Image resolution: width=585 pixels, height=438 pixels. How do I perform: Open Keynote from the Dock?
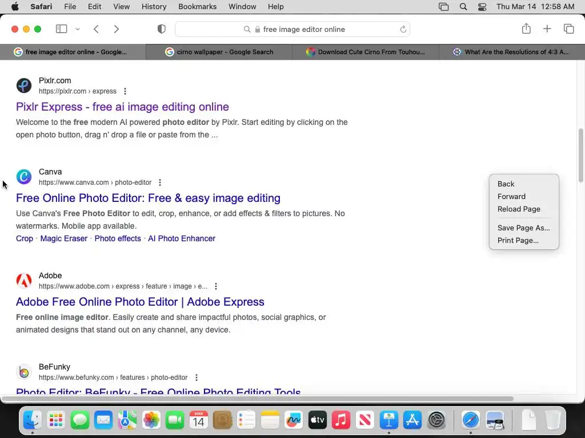(x=388, y=420)
